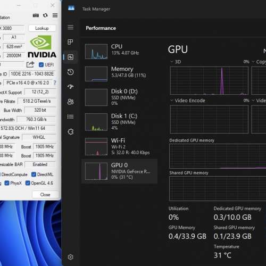The height and width of the screenshot is (266, 266).
Task: Click the GPU-Z share BIOS export icon
Action: (30, 64)
